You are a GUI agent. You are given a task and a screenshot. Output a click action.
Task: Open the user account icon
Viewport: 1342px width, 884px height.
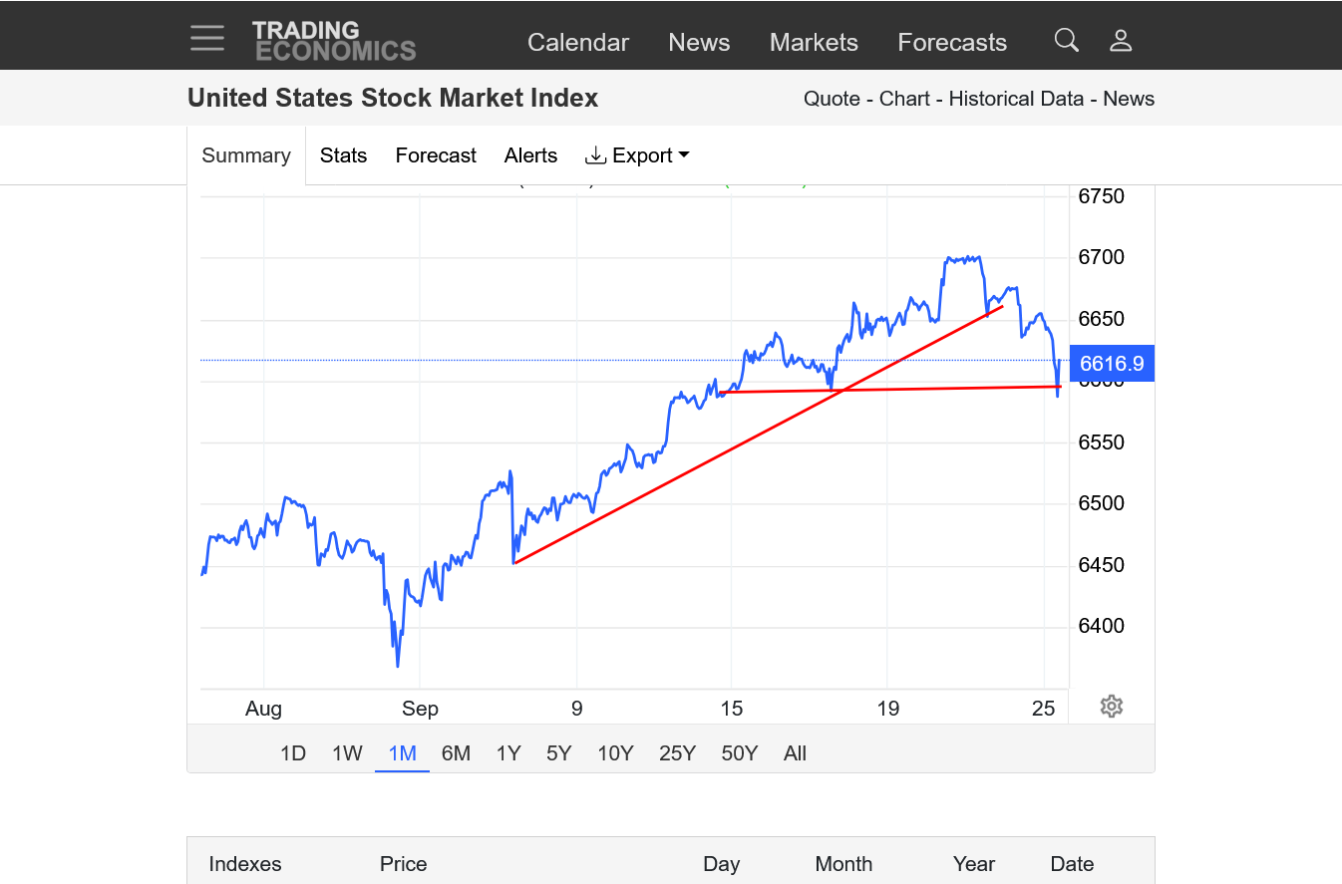coord(1121,41)
